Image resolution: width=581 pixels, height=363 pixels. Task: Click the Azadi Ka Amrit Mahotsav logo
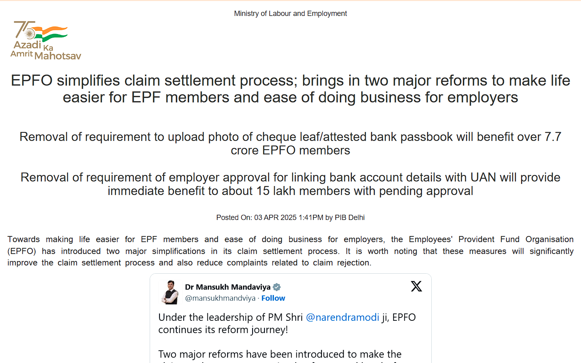45,40
